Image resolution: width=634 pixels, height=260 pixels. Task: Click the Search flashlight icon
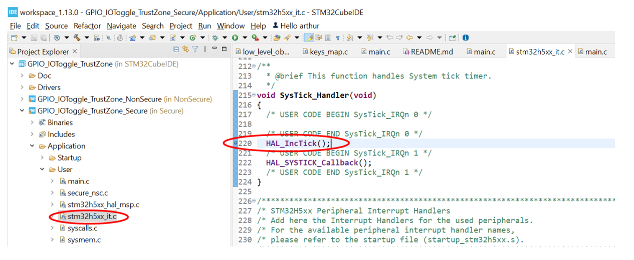point(287,37)
